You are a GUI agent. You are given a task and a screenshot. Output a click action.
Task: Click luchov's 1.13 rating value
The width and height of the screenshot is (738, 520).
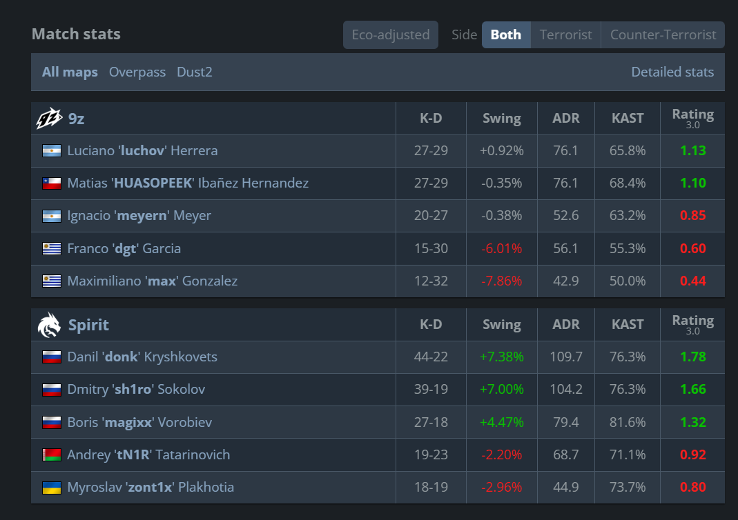click(x=693, y=150)
